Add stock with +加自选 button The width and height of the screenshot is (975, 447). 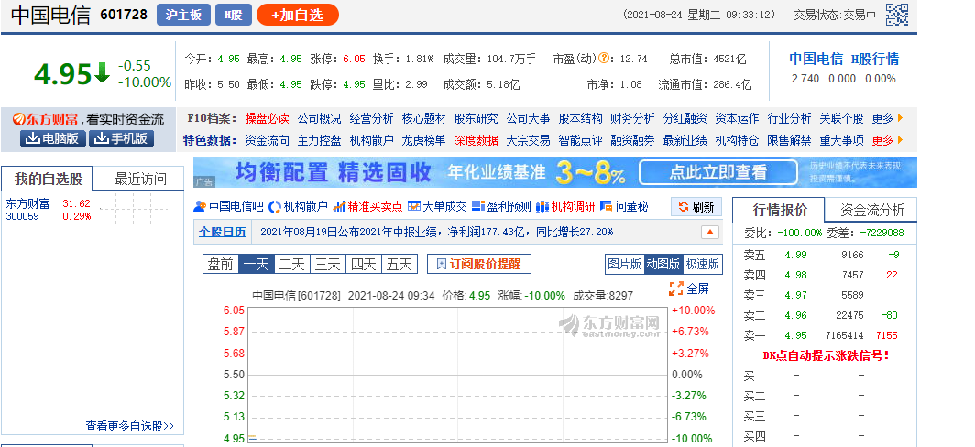[x=297, y=15]
